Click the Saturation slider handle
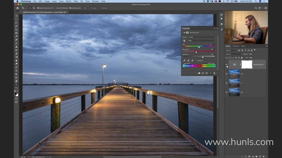The height and width of the screenshot is (158, 282). [x=196, y=52]
